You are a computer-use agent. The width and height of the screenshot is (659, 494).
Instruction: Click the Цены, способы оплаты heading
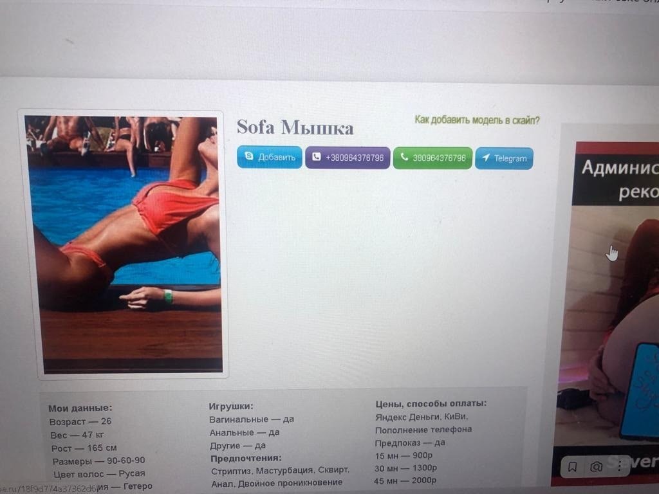pyautogui.click(x=431, y=403)
